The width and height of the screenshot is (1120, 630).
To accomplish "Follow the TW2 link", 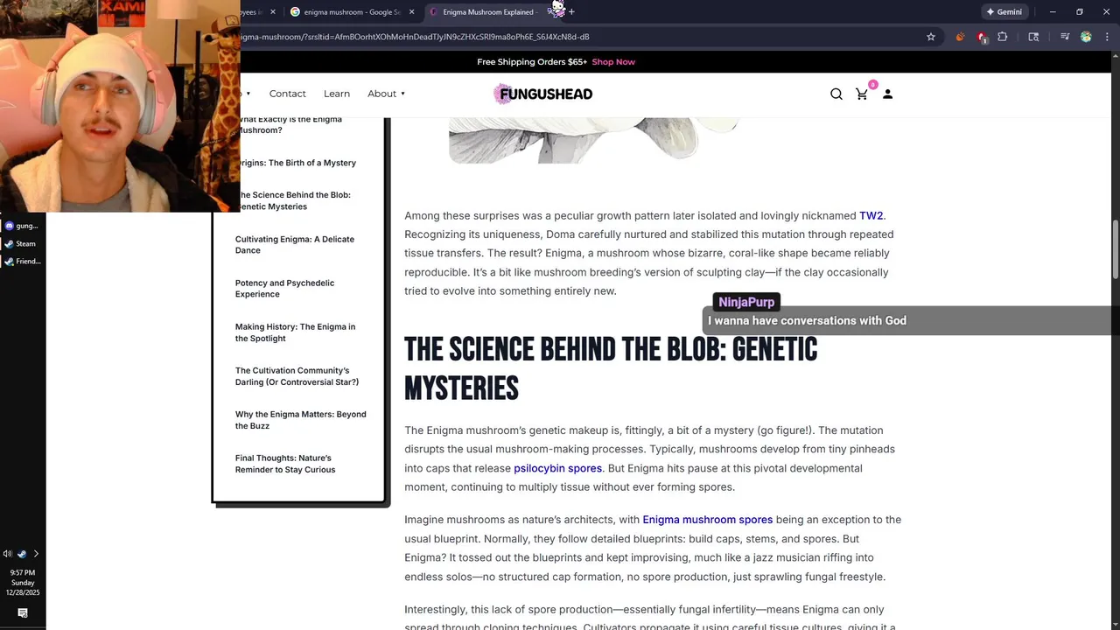I will 871,215.
